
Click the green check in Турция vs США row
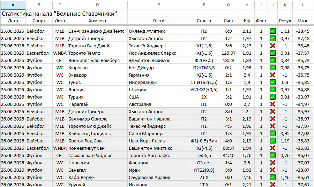(272, 97)
